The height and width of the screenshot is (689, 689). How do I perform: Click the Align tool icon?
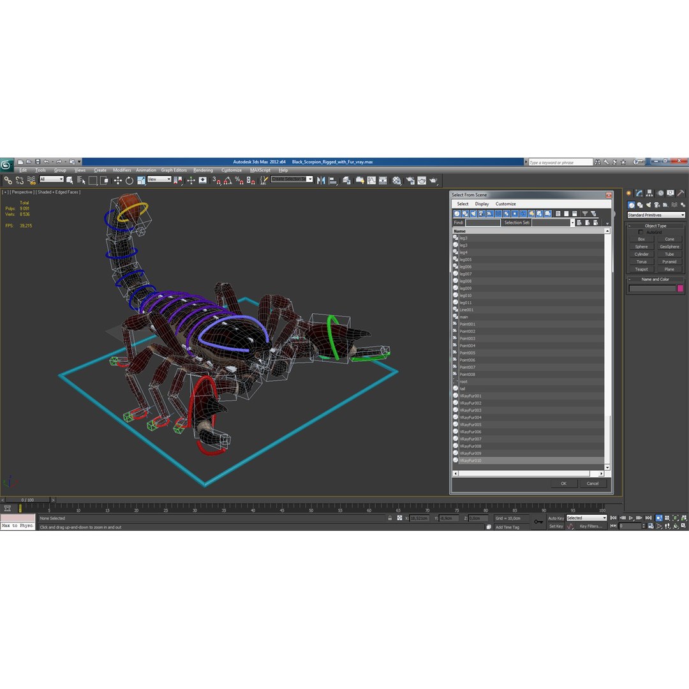333,180
